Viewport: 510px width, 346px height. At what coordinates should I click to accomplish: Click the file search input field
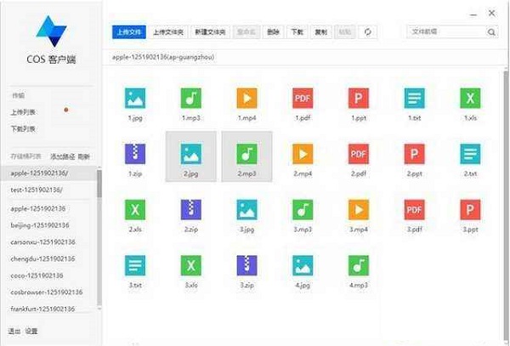(x=446, y=32)
